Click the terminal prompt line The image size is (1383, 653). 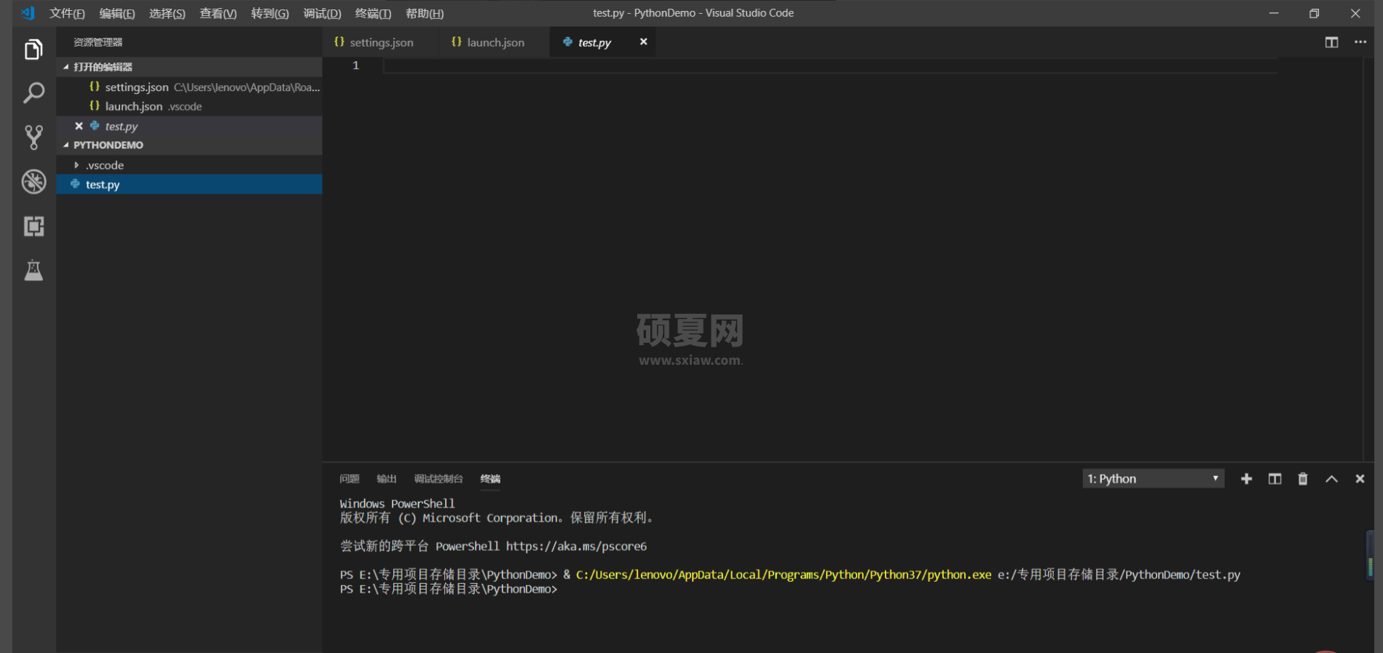449,590
